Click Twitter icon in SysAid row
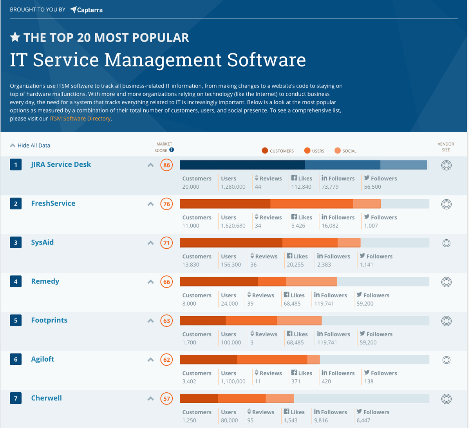Viewport: 470px width, 428px height. point(362,256)
